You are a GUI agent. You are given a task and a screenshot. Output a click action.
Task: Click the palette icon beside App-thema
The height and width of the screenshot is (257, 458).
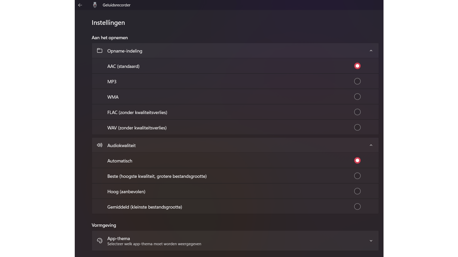pos(100,241)
